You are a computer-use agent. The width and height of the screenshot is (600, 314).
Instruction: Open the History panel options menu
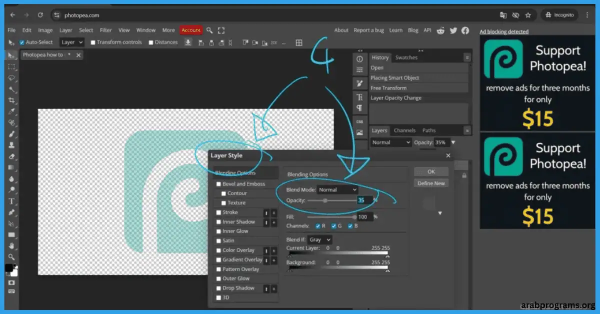pyautogui.click(x=467, y=57)
